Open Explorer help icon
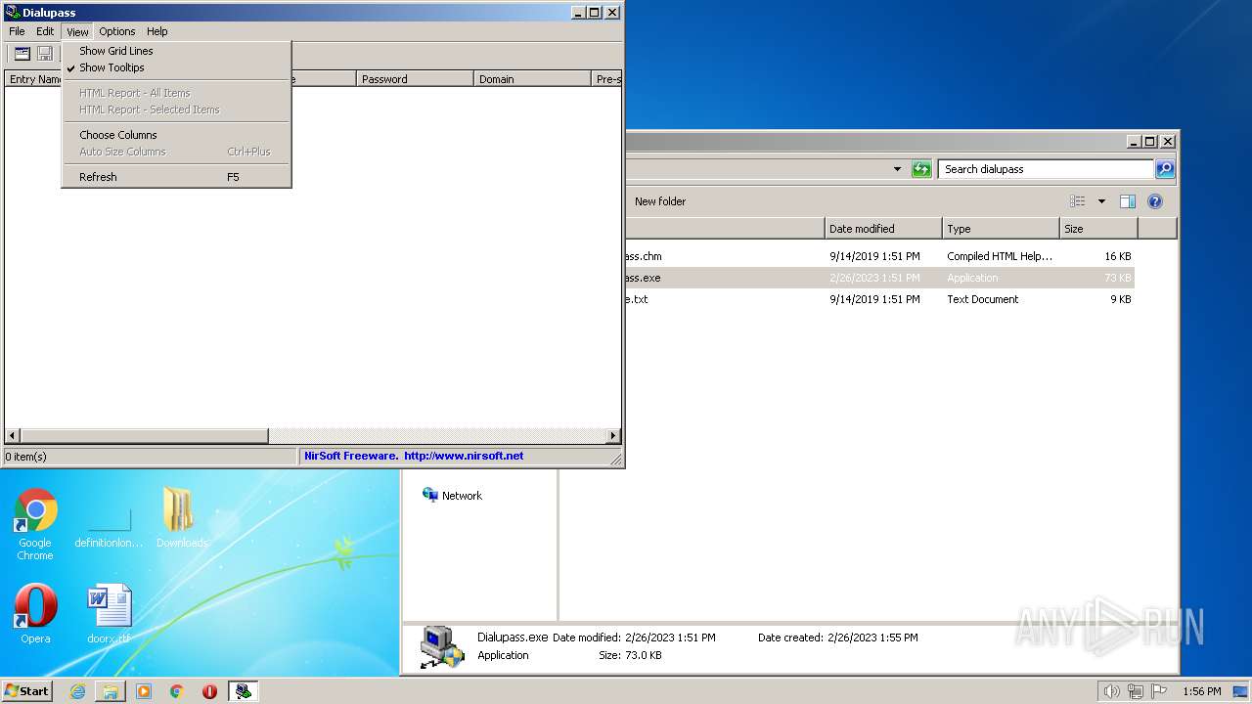This screenshot has height=704, width=1252. 1155,201
